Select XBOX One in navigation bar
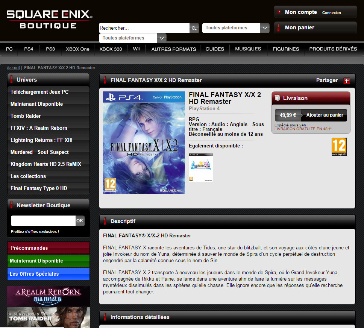Viewport: 364px width, 328px height. pyautogui.click(x=77, y=49)
